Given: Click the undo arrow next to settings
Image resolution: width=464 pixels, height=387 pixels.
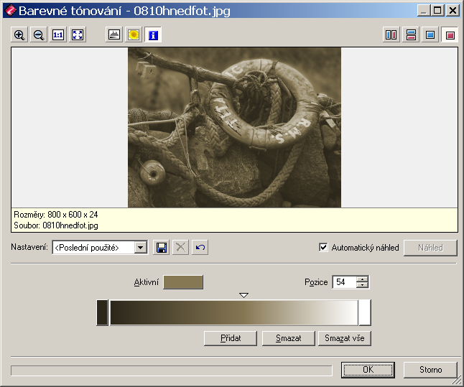Looking at the screenshot, I should pos(200,248).
